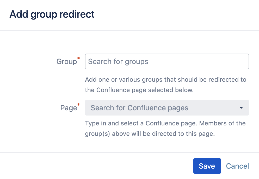Viewport: 259px width, 179px height.
Task: Click the help text below Group field
Action: coord(165,85)
